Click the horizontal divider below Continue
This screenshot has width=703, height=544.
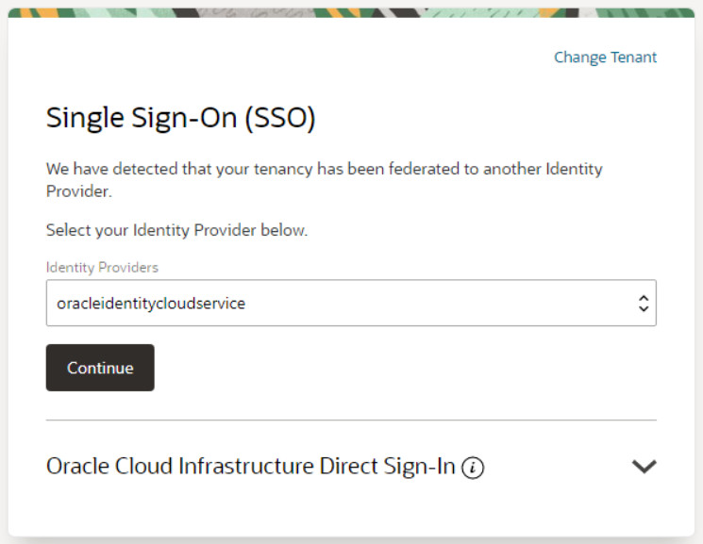pyautogui.click(x=351, y=420)
